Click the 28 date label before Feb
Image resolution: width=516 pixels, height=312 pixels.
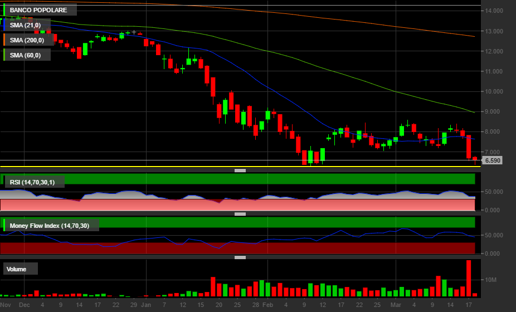[x=256, y=305]
